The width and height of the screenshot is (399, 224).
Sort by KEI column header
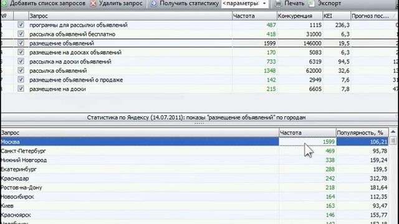[x=337, y=16]
